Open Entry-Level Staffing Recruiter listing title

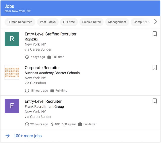(x=51, y=34)
